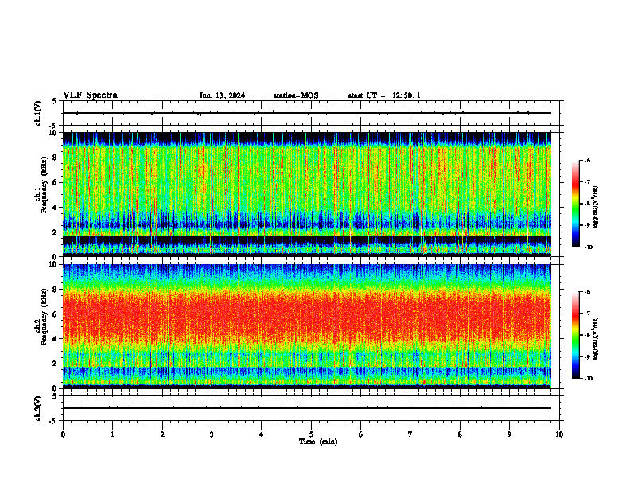The image size is (630, 487).
Task: Click the ch.1 voltage waveform trace
Action: point(307,113)
